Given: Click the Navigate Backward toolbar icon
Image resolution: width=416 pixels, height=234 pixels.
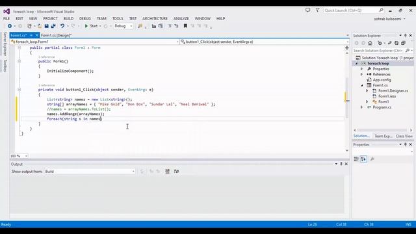Looking at the screenshot, I should 10,26.
